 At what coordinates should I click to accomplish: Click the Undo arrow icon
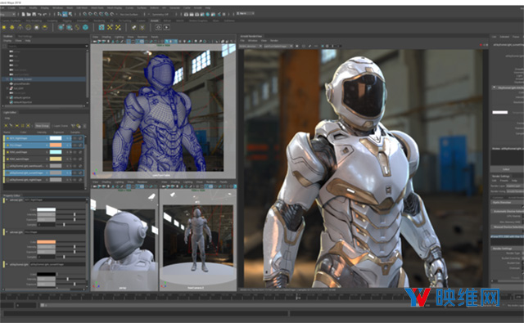39,15
